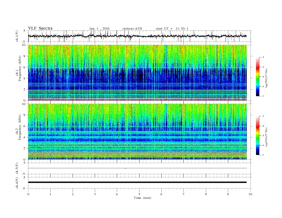
Task: Click the ch.3 flat voltage trace
Action: click(x=137, y=168)
